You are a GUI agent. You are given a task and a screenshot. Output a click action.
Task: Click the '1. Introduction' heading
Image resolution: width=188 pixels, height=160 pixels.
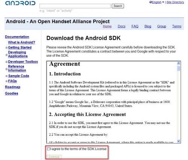pos(65,74)
